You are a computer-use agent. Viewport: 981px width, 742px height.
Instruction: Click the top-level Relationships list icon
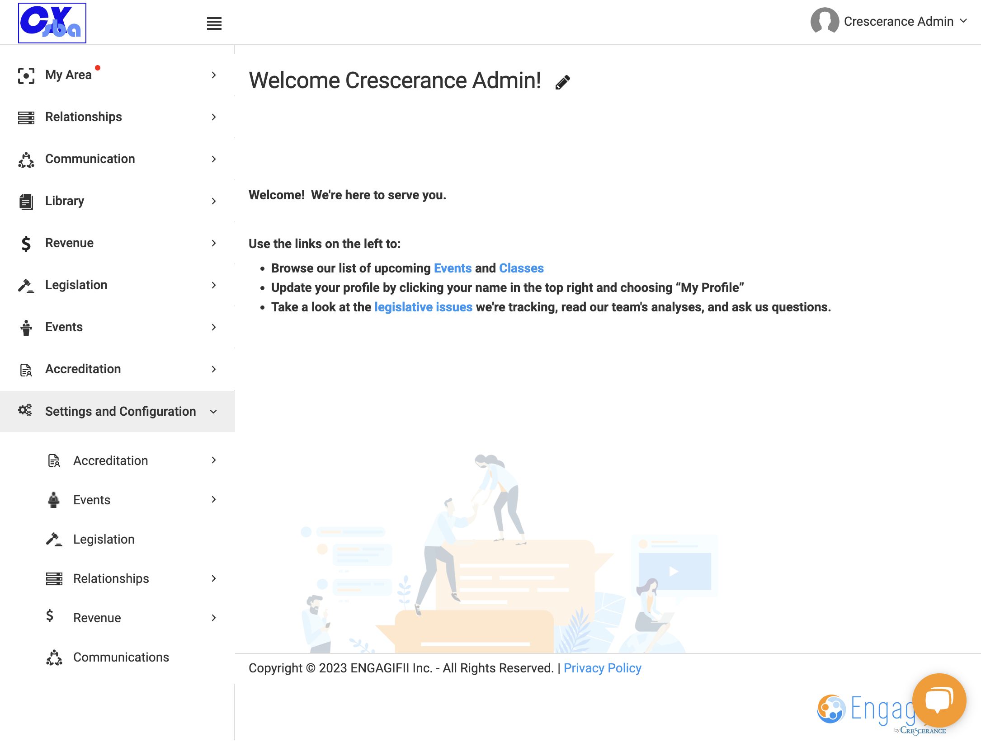pyautogui.click(x=26, y=117)
